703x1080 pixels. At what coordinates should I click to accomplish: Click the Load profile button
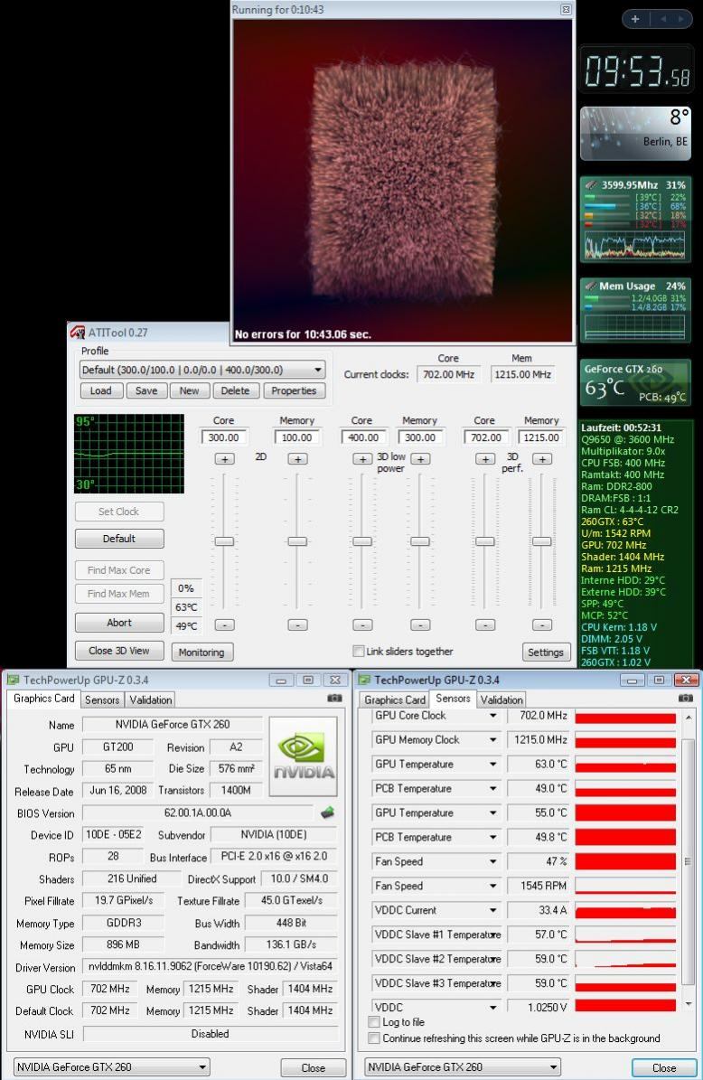coord(100,390)
